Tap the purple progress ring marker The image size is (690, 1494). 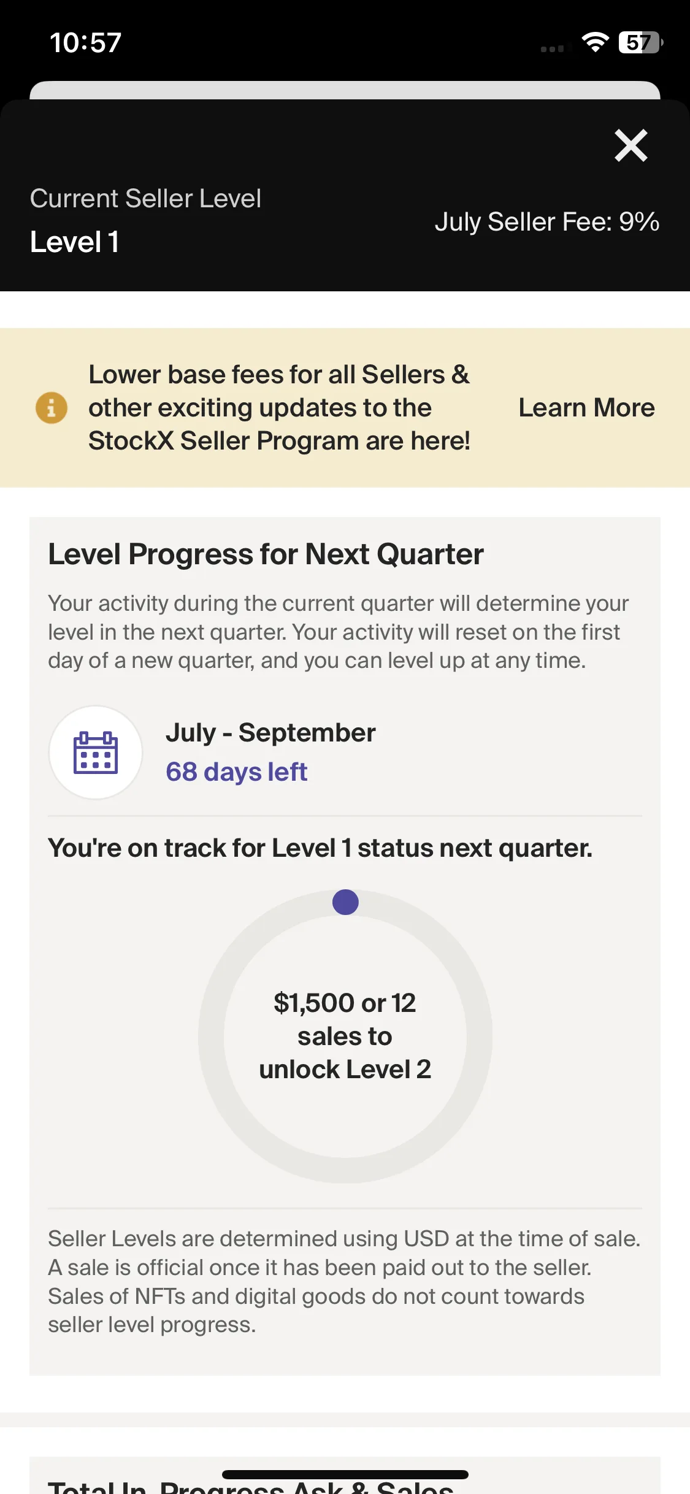tap(345, 902)
